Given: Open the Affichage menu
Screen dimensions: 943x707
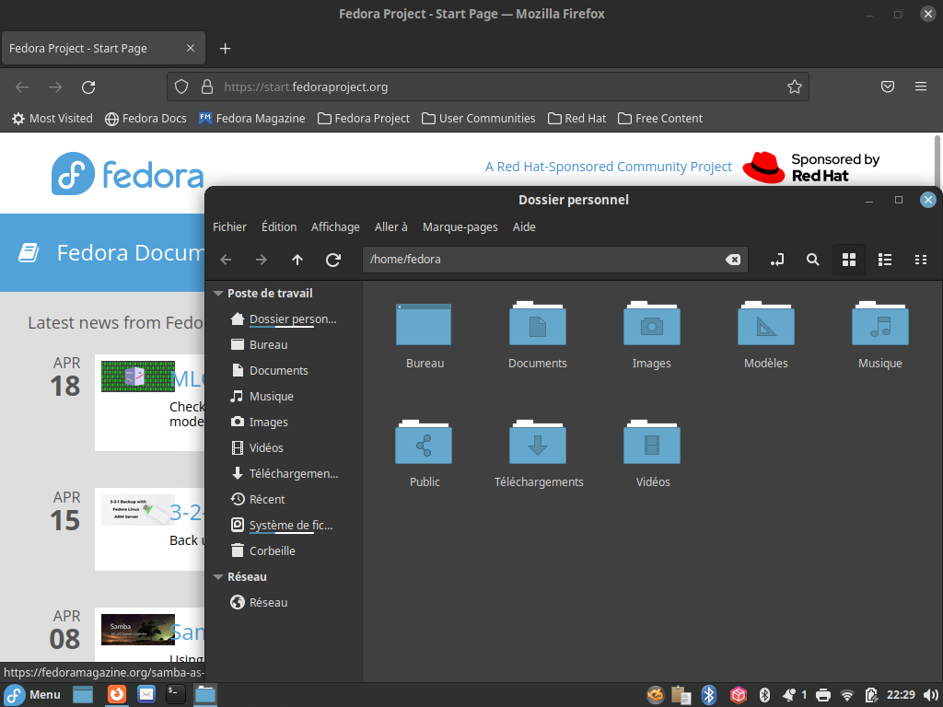Looking at the screenshot, I should [x=335, y=227].
